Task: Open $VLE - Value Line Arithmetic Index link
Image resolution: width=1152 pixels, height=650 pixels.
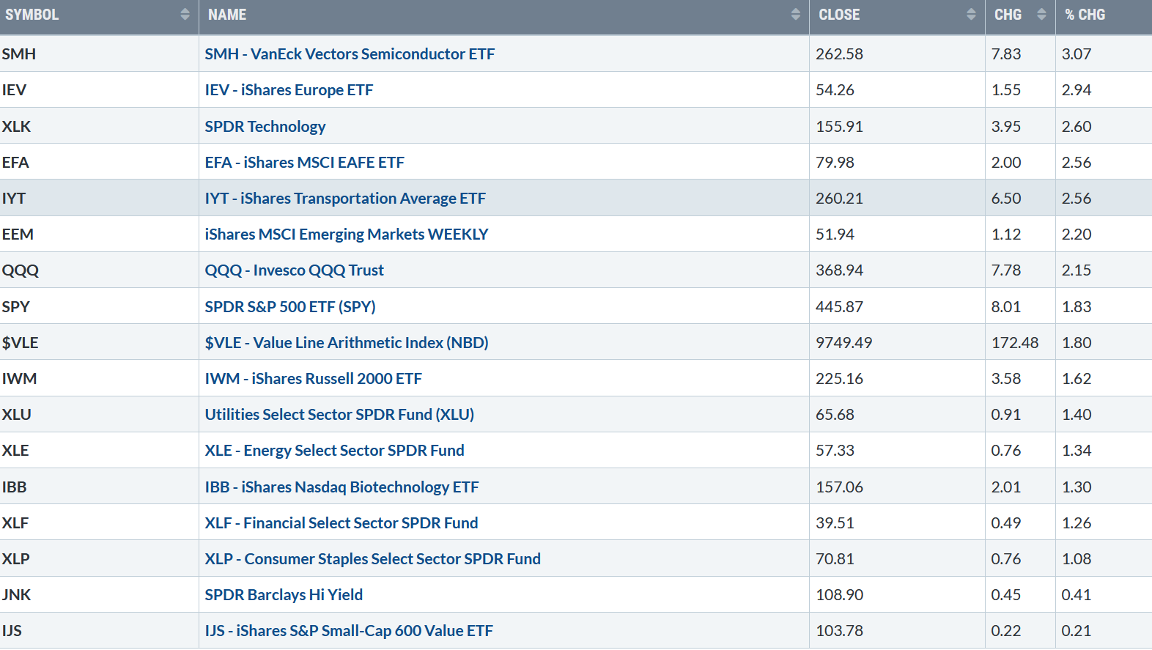Action: [347, 343]
